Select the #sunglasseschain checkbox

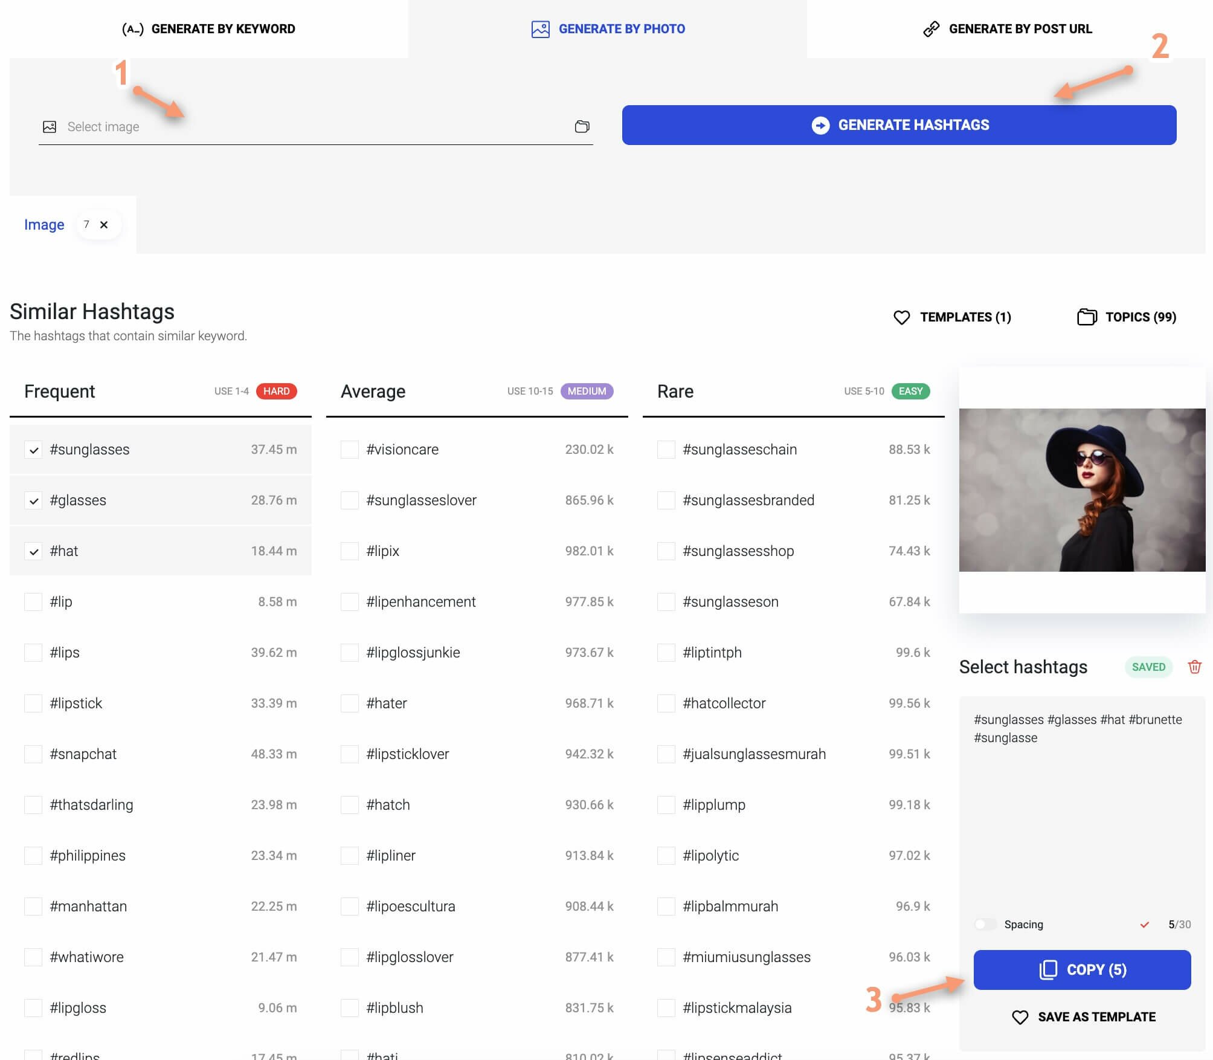[666, 450]
